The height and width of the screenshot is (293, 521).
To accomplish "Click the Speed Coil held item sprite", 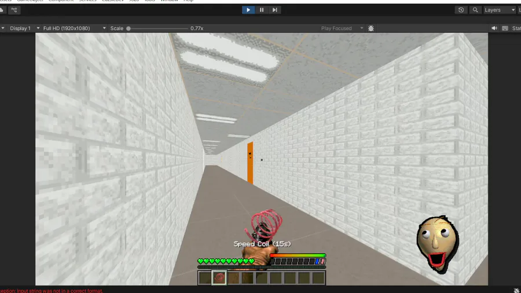I will point(264,225).
